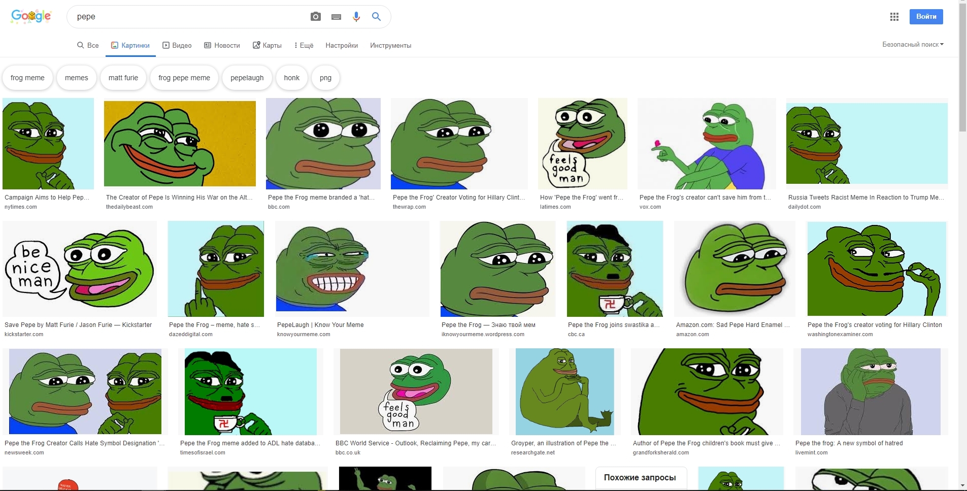Click 'PepeLaugh | Know Your Meme' caption

[x=320, y=325]
